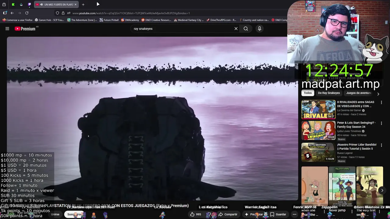Open more video actions ellipsis
Screen dimensions: 390x219
tap(294, 214)
